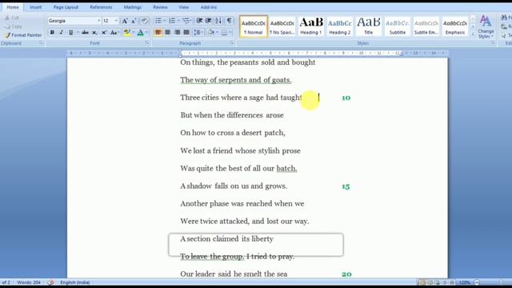Apply the Title style
The height and width of the screenshot is (288, 512).
point(368,26)
